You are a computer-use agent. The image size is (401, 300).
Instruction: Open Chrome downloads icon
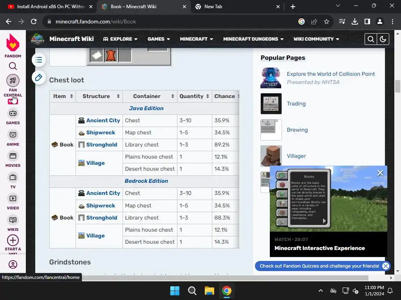point(355,22)
